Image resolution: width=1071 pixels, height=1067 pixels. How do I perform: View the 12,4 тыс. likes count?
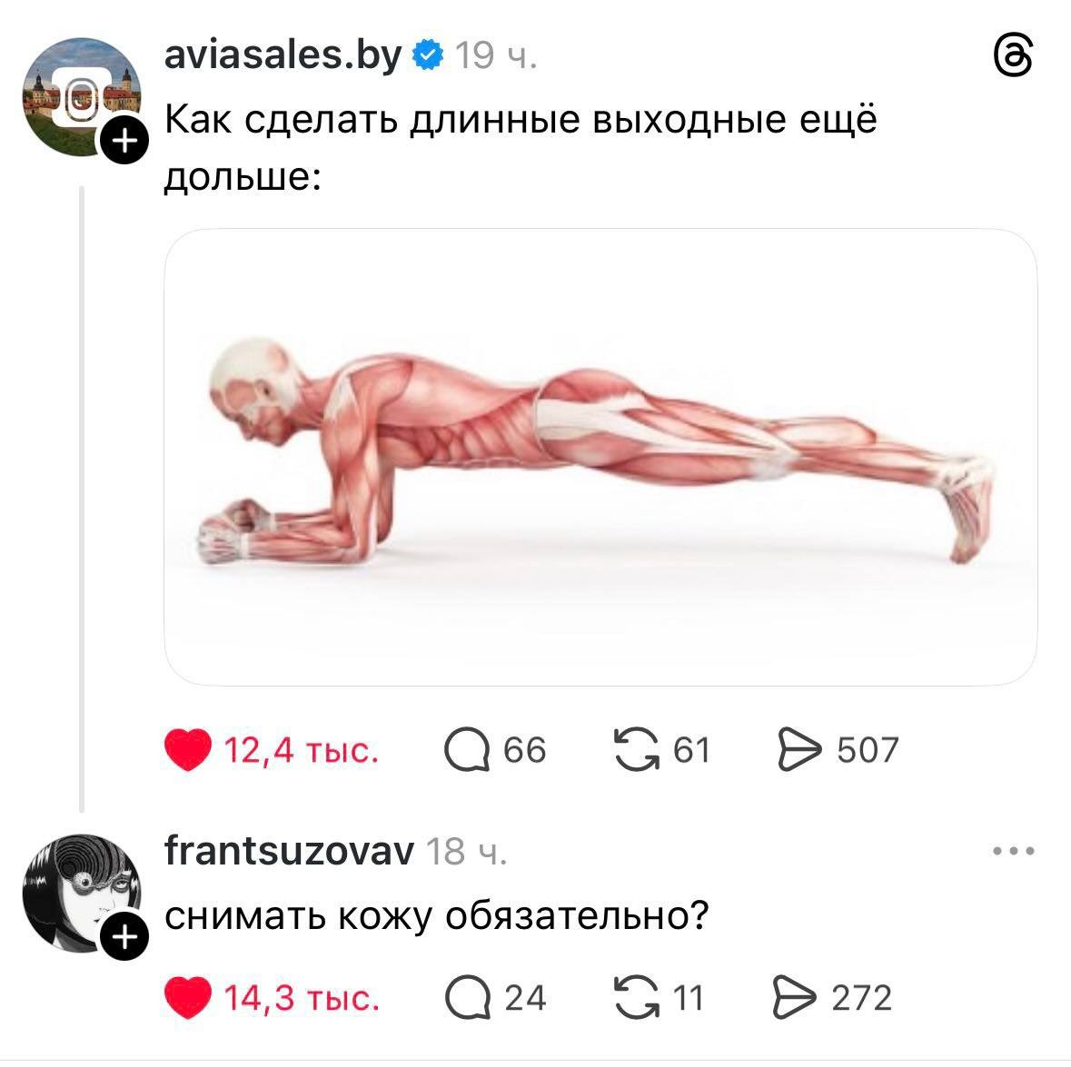click(302, 750)
